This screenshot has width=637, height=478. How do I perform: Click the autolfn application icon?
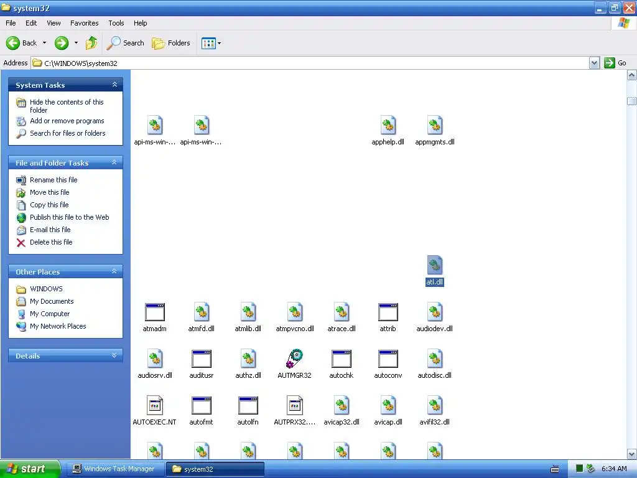tap(248, 406)
